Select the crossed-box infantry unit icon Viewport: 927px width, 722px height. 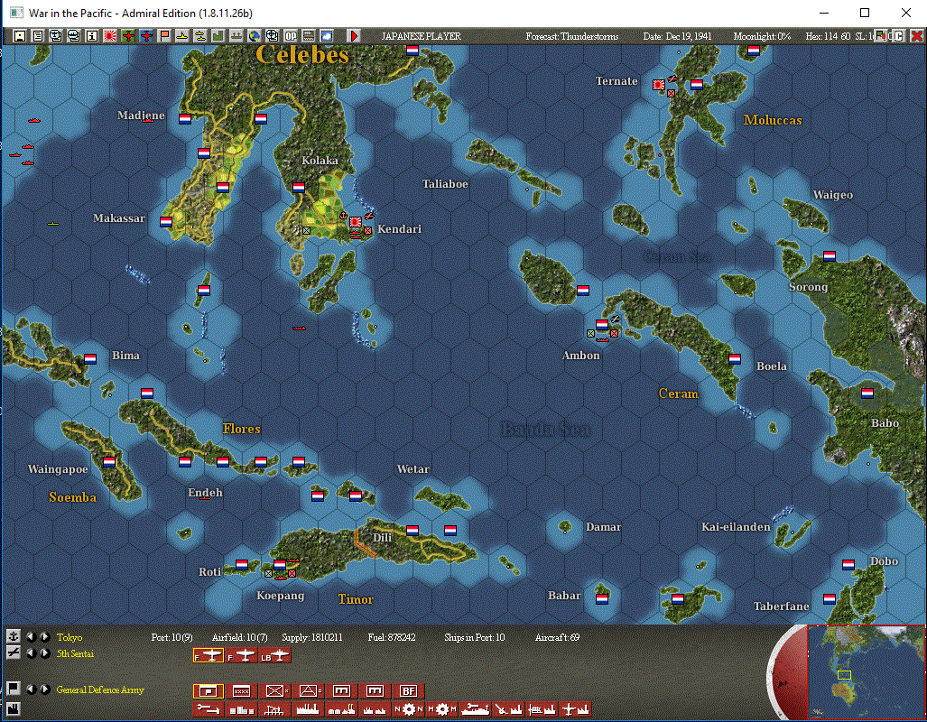click(x=275, y=691)
